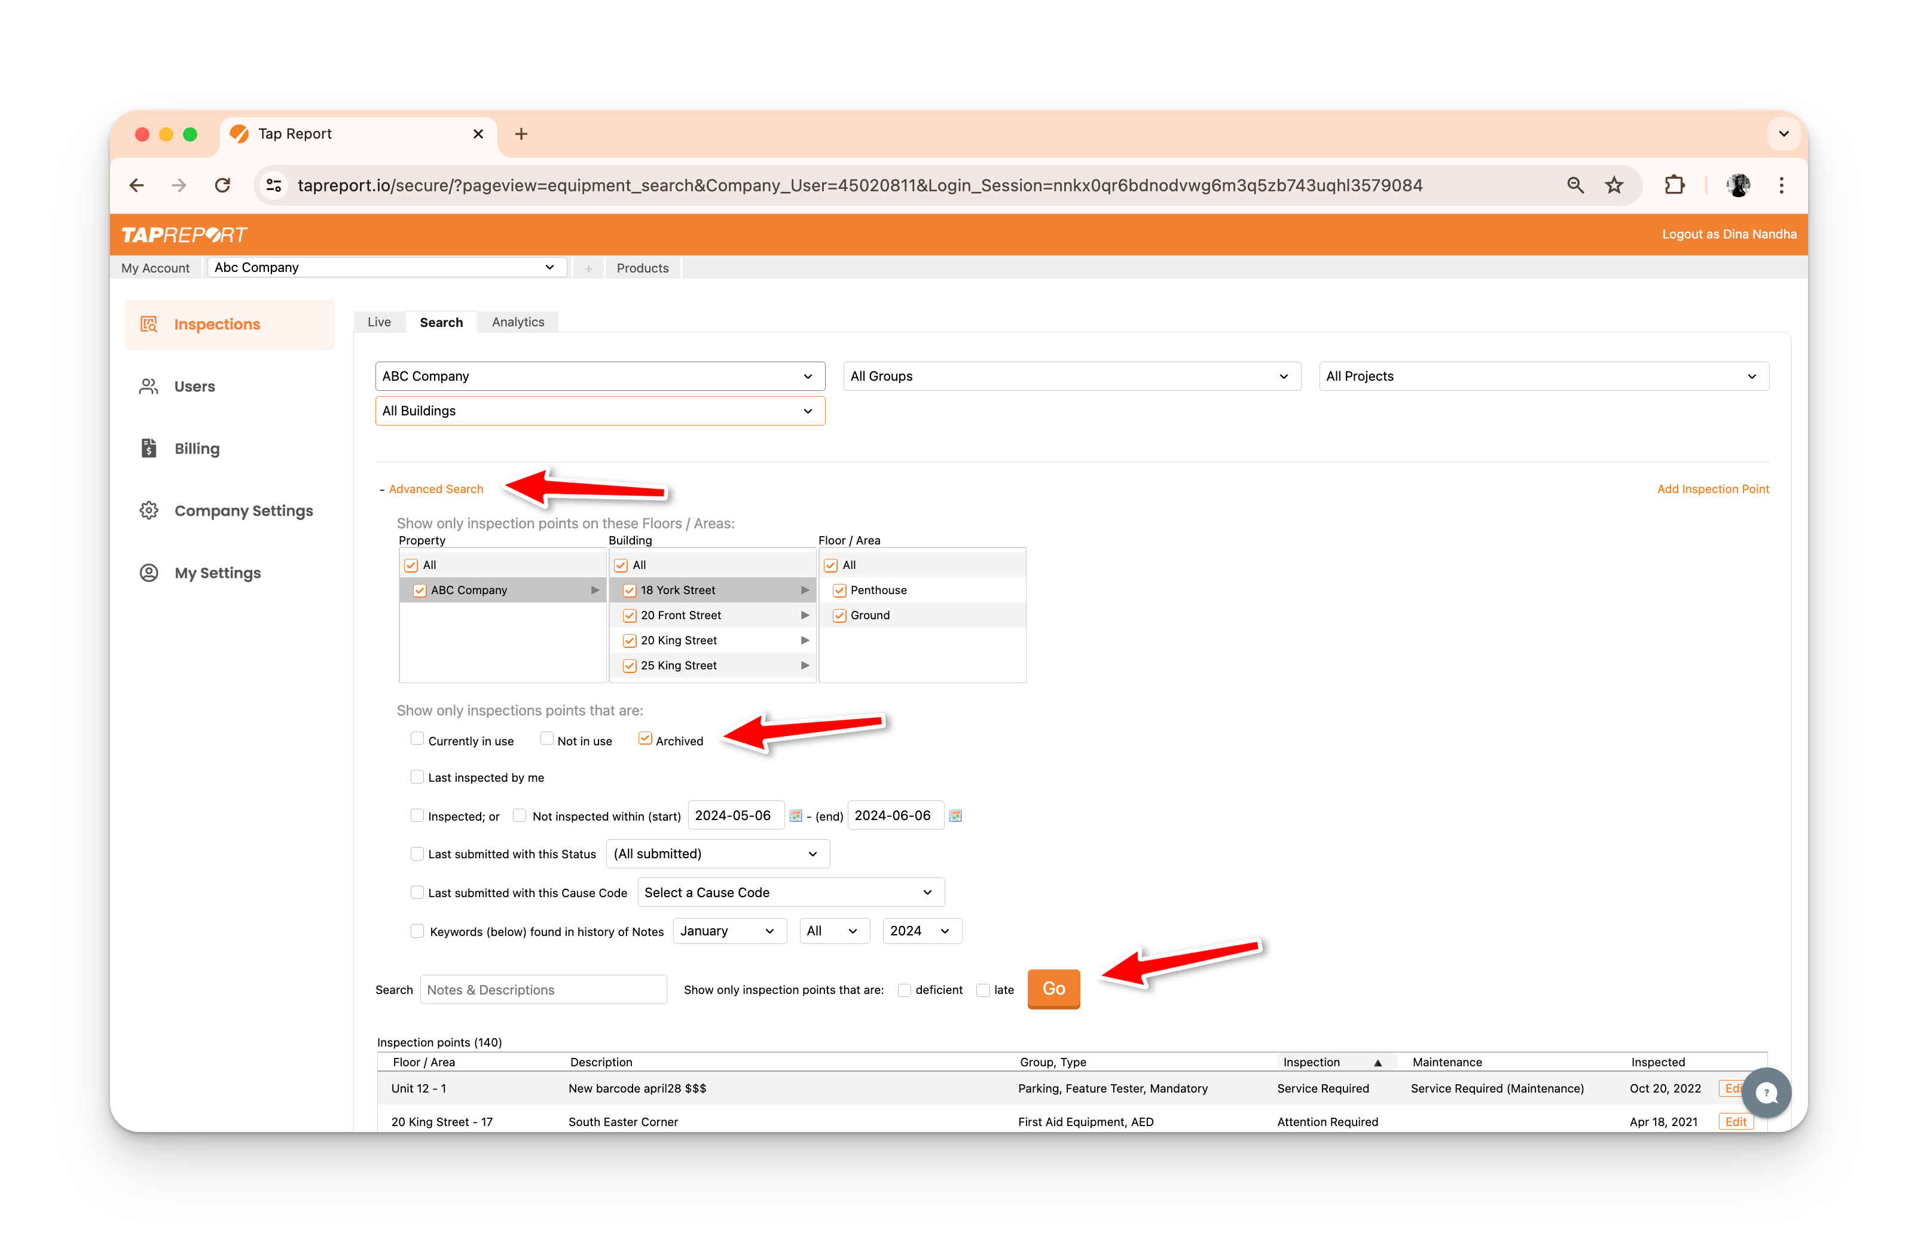
Task: Open the end date calendar picker icon
Action: (955, 816)
